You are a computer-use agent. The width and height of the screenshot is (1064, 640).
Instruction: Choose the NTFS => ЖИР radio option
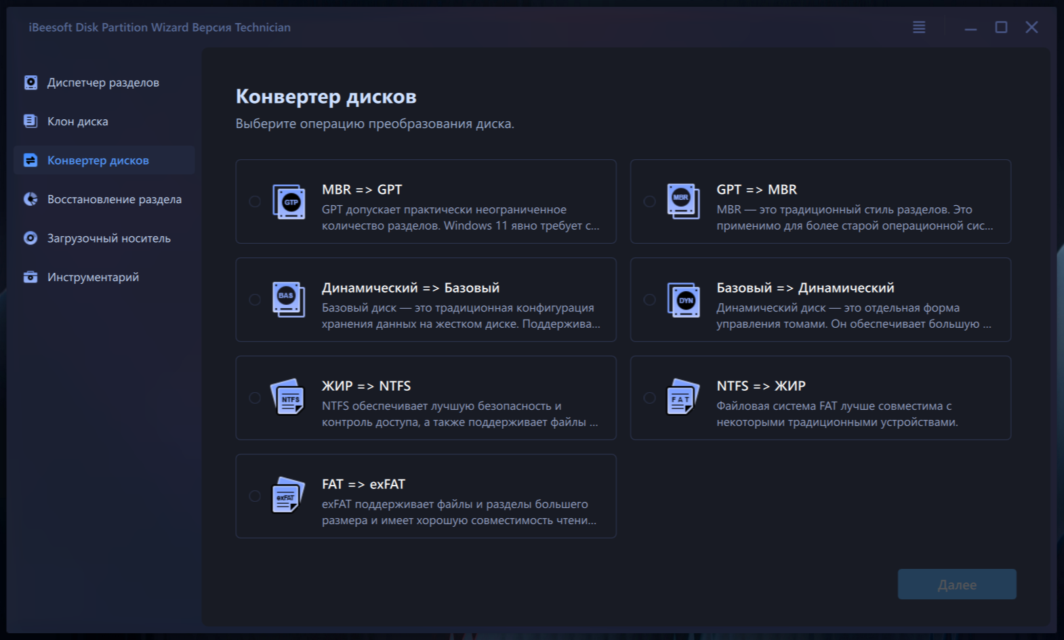coord(649,398)
